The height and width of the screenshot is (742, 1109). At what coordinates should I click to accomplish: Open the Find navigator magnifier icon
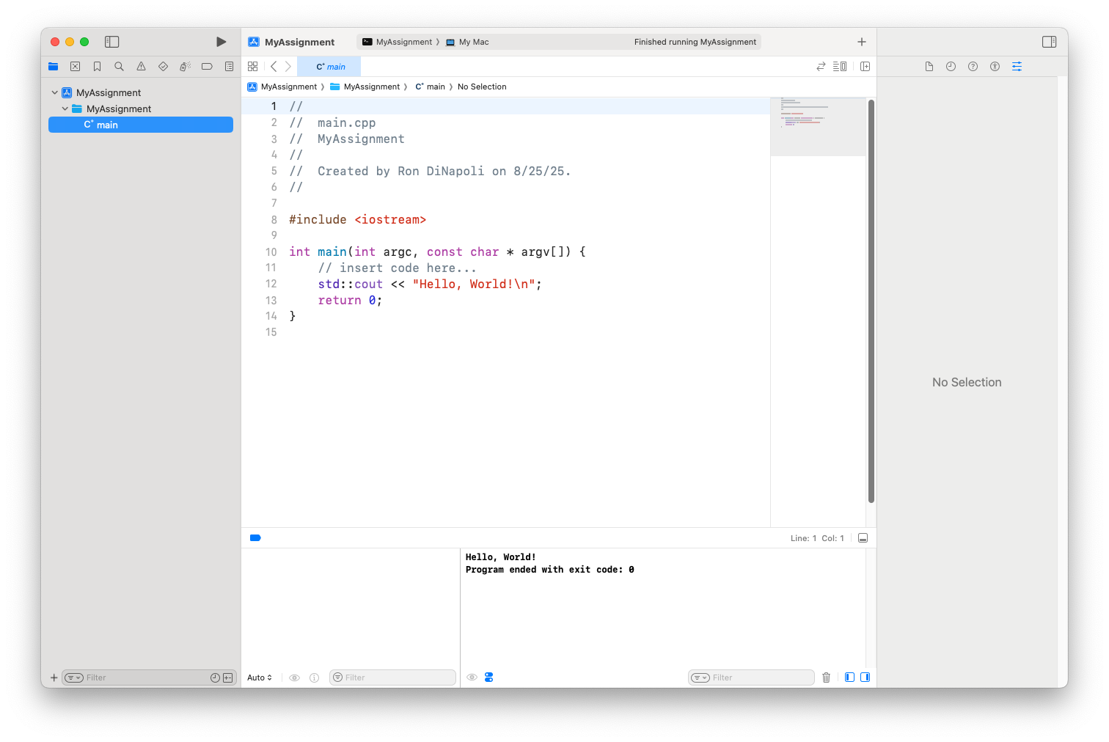119,66
